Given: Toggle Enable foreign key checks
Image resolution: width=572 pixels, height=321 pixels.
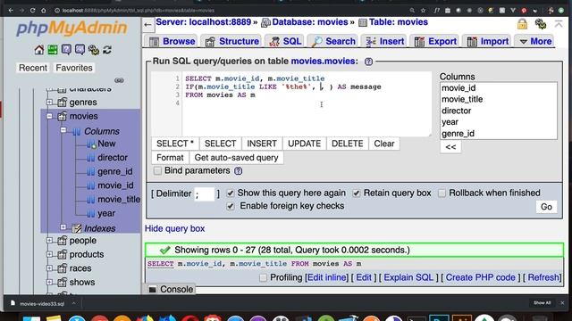Looking at the screenshot, I should pyautogui.click(x=231, y=206).
